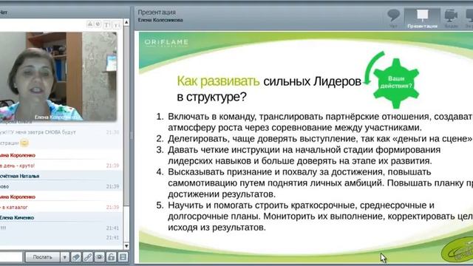Image resolution: width=473 pixels, height=266 pixels.
Task: Click chat scrollbar up arrow
Action: 126,22
